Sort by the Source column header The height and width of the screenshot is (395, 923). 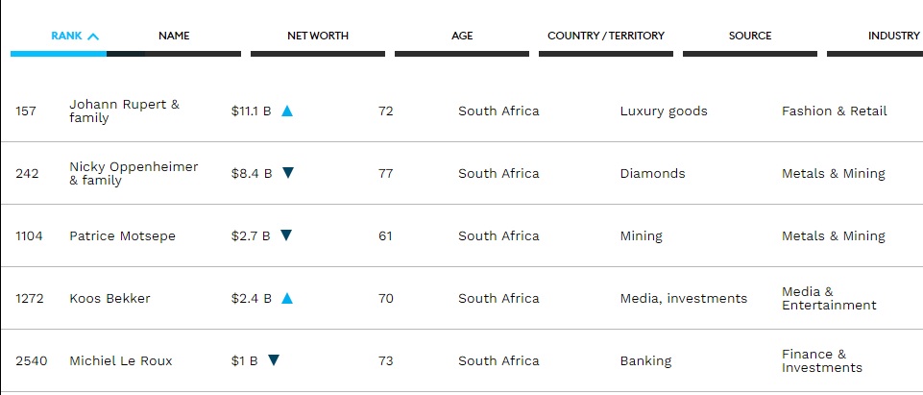click(750, 36)
